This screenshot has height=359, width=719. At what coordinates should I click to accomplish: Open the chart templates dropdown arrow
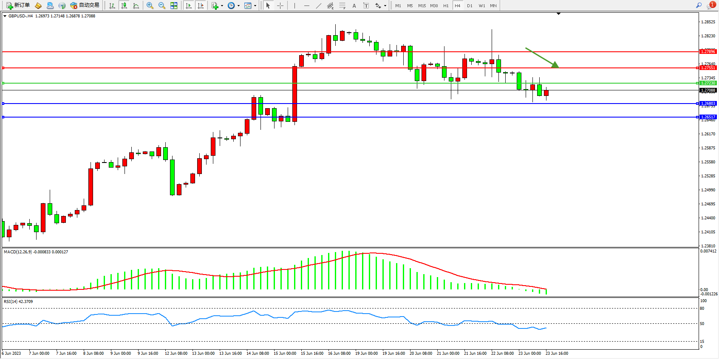point(255,6)
